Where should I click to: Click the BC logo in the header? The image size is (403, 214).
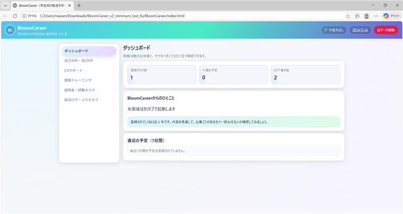10,30
